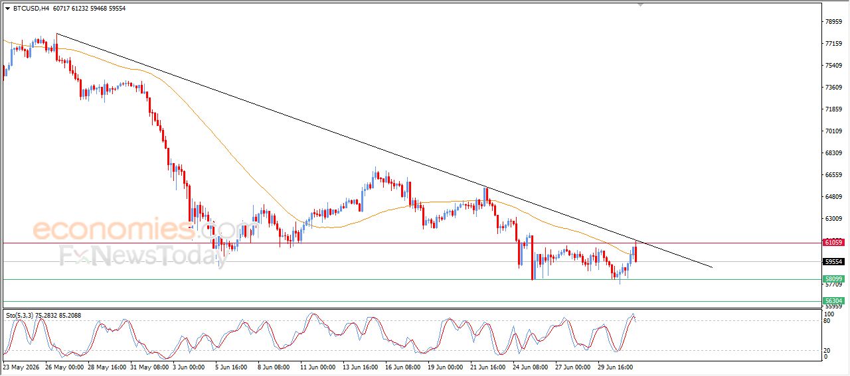Click the FxNewsToday watermark text
Image resolution: width=850 pixels, height=376 pixels.
click(143, 255)
